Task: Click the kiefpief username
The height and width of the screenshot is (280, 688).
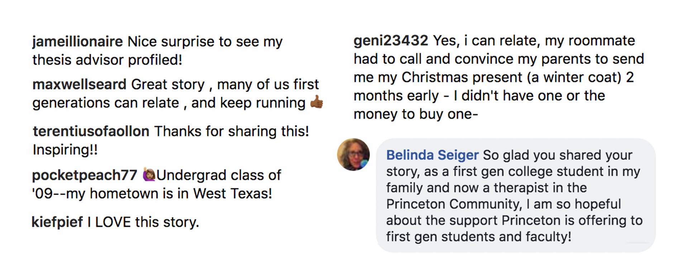Action: click(57, 222)
